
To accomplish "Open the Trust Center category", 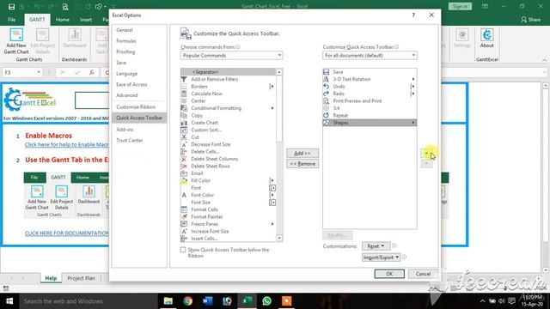I will (x=130, y=140).
